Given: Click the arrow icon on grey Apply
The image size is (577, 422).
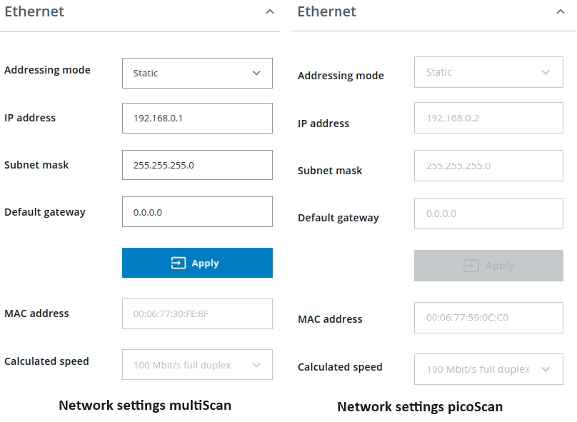Looking at the screenshot, I should click(x=471, y=266).
